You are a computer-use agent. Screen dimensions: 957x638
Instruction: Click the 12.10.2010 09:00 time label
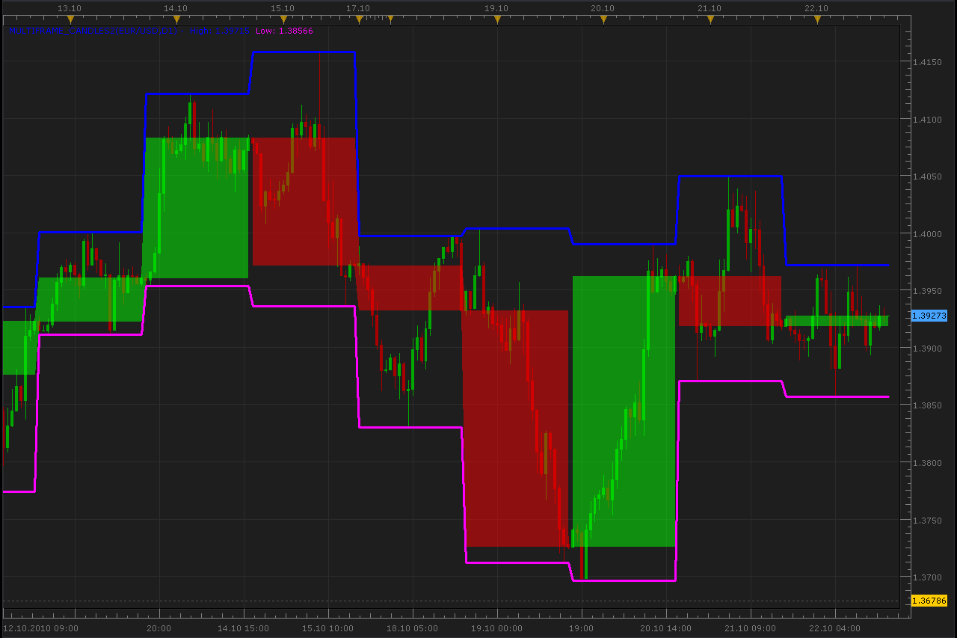coord(40,628)
